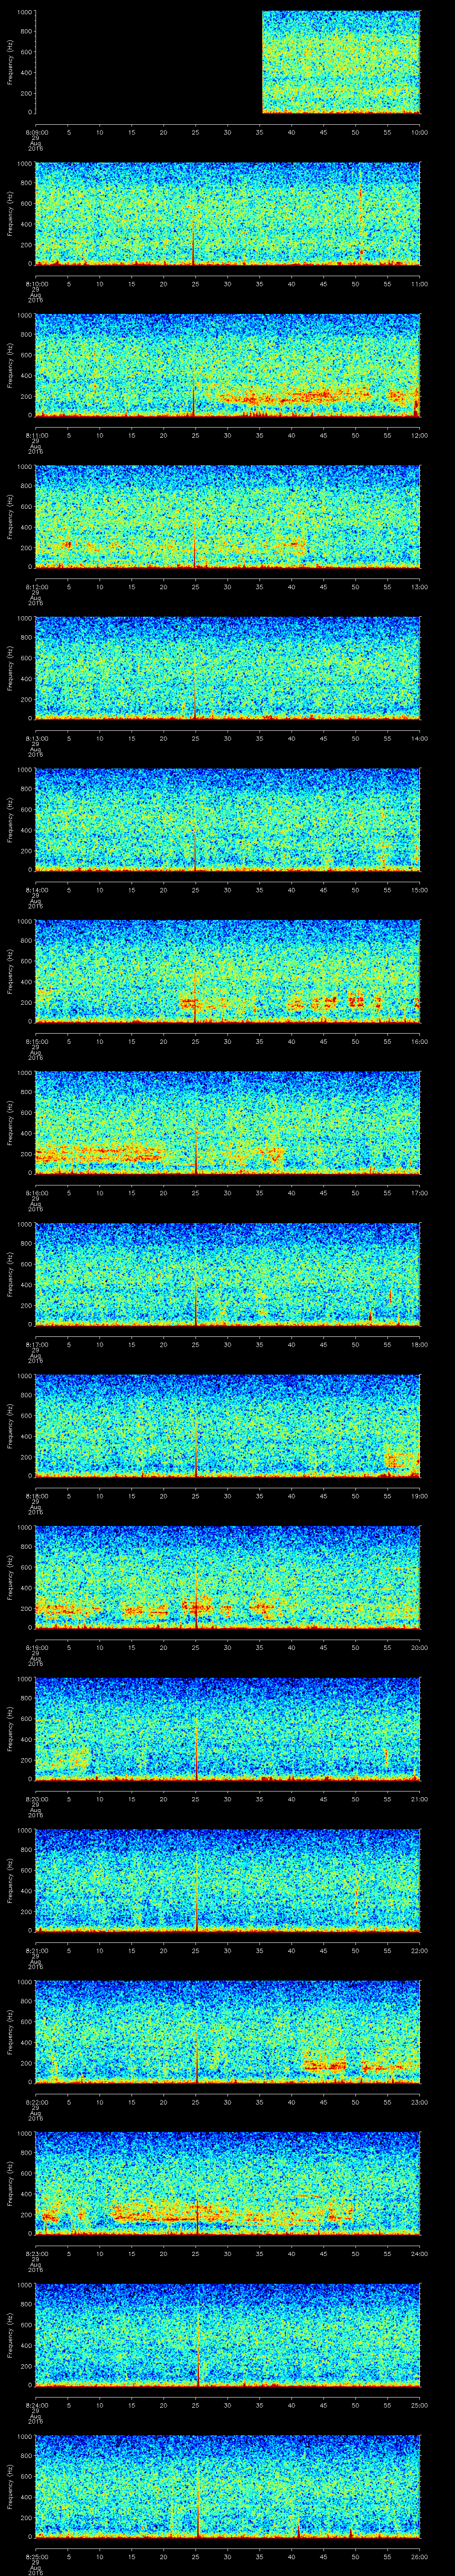Click the 18:00 end time text

tap(419, 1344)
